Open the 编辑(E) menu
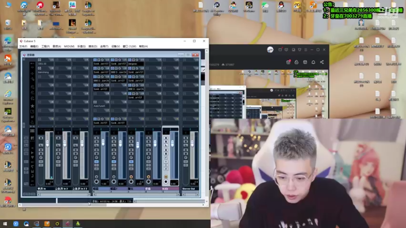 point(34,47)
